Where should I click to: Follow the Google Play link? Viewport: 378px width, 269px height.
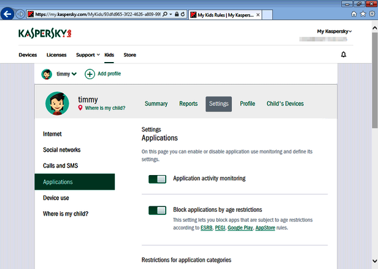point(240,228)
